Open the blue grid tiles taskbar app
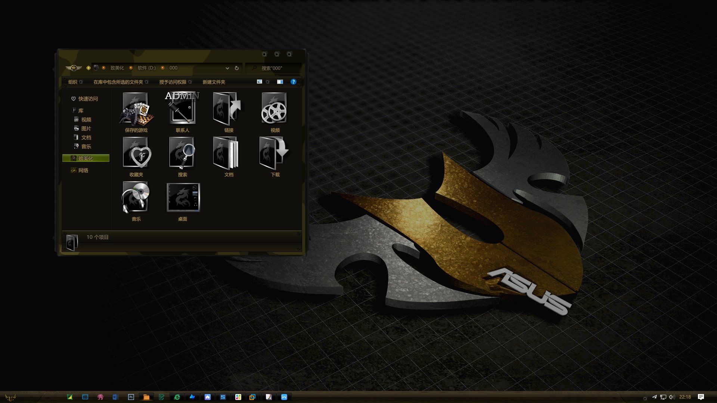717x403 pixels. click(223, 397)
